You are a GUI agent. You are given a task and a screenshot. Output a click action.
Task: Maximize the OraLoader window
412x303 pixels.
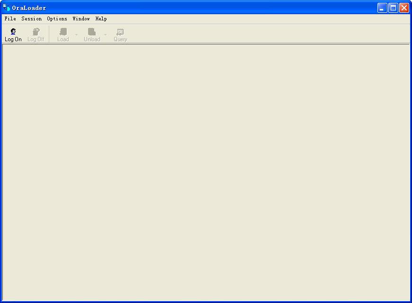(x=393, y=8)
